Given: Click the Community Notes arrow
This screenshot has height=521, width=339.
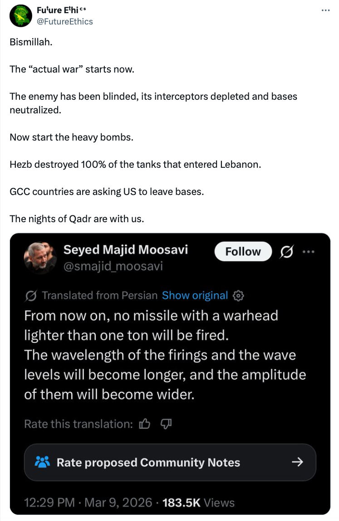Looking at the screenshot, I should click(x=297, y=463).
